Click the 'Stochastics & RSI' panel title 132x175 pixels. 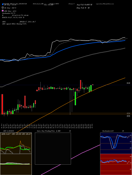coord(113,131)
